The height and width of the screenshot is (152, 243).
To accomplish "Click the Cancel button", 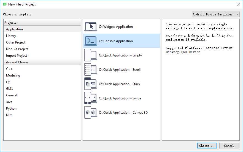I will pyautogui.click(x=229, y=146).
